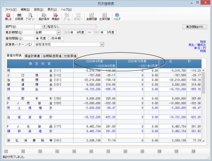Open 集計条件 toolbar icon
Viewport: 212px width, 161px height.
pos(44,17)
